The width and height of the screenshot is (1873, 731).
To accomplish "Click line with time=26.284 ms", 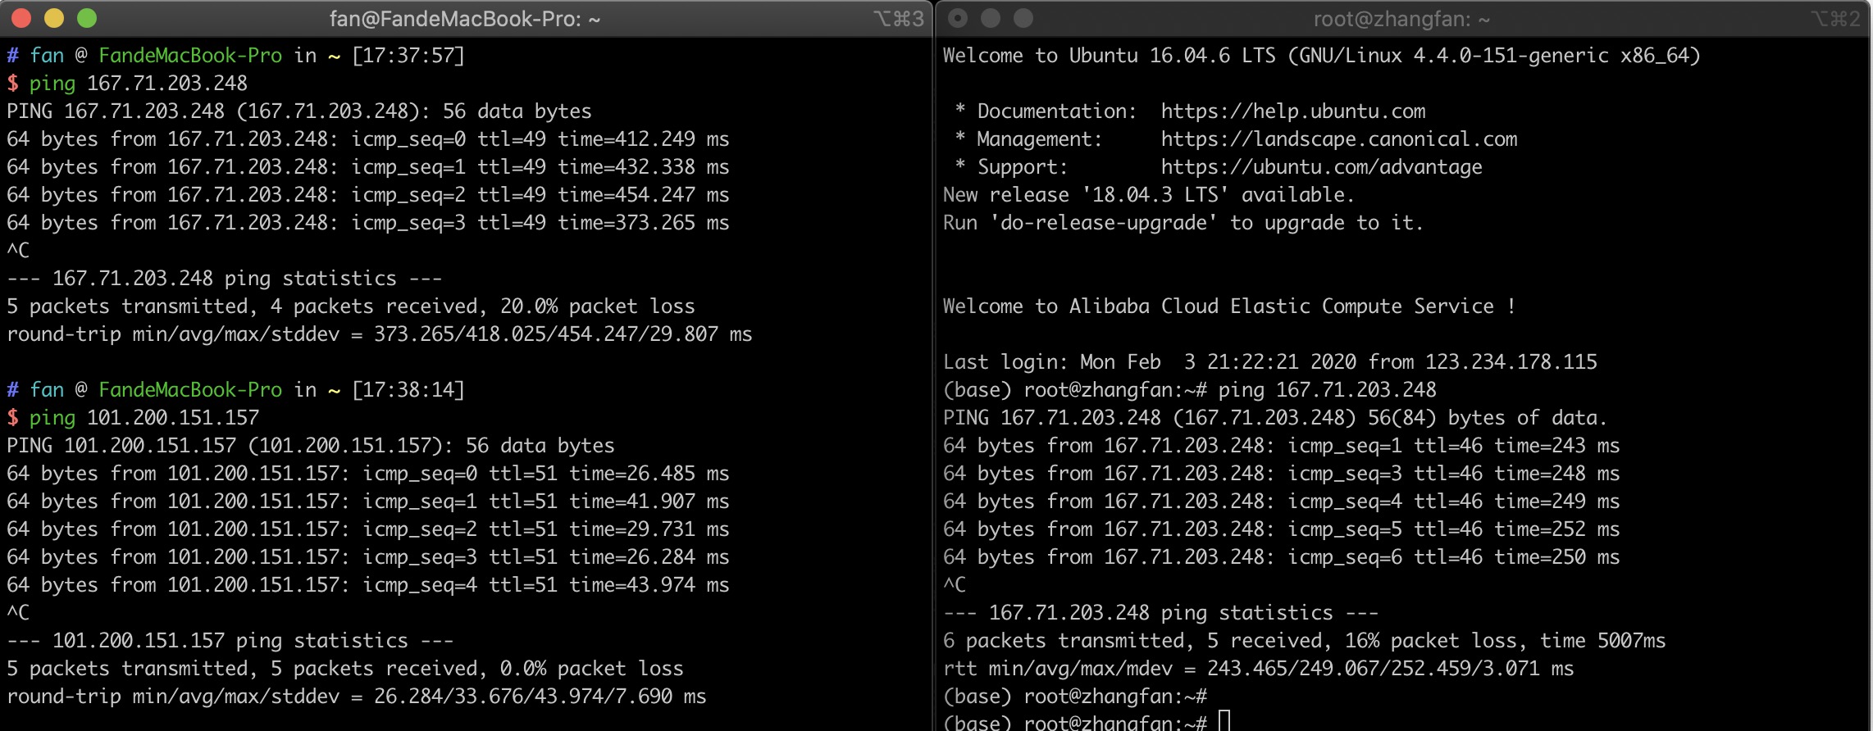I will pos(368,556).
